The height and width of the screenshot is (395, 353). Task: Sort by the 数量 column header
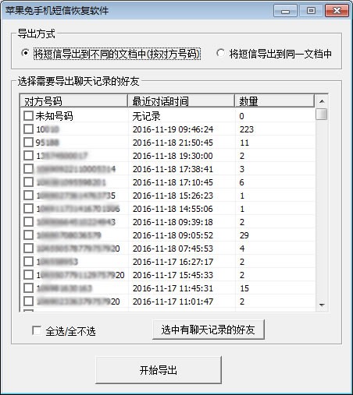275,101
